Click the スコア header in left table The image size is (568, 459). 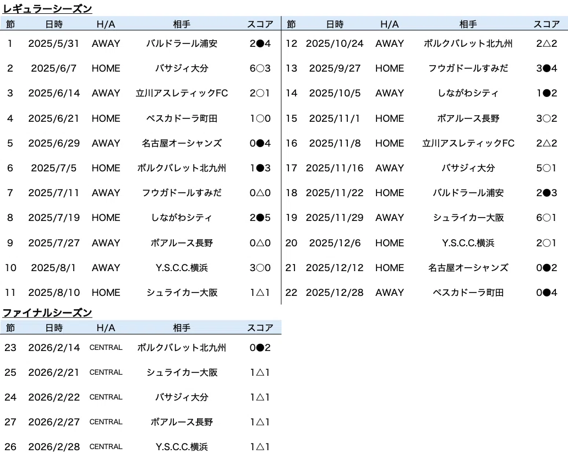(x=260, y=24)
